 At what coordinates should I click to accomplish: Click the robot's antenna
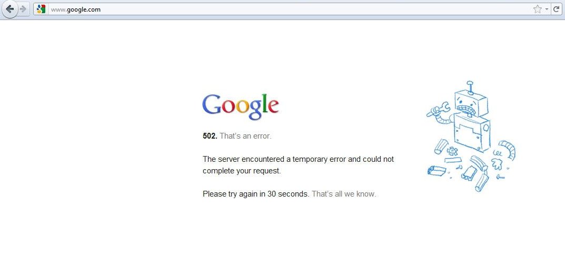click(x=470, y=87)
